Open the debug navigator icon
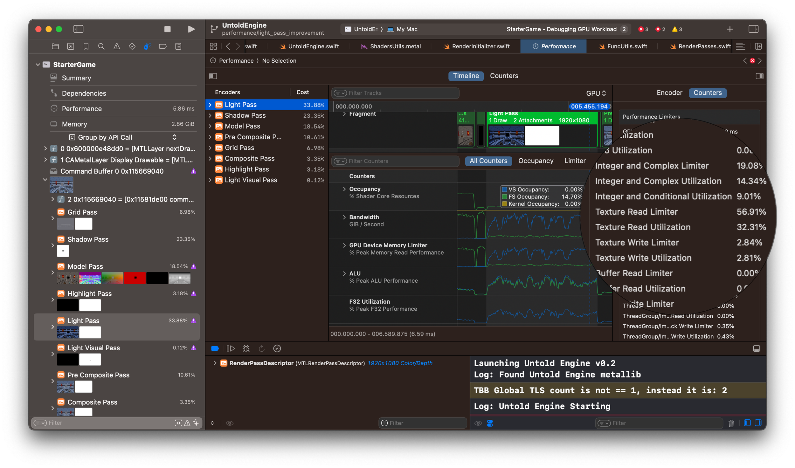 pyautogui.click(x=147, y=47)
